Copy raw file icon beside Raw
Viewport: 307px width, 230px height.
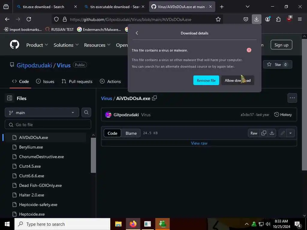[x=264, y=133]
